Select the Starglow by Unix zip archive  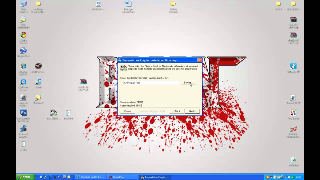tap(293, 38)
